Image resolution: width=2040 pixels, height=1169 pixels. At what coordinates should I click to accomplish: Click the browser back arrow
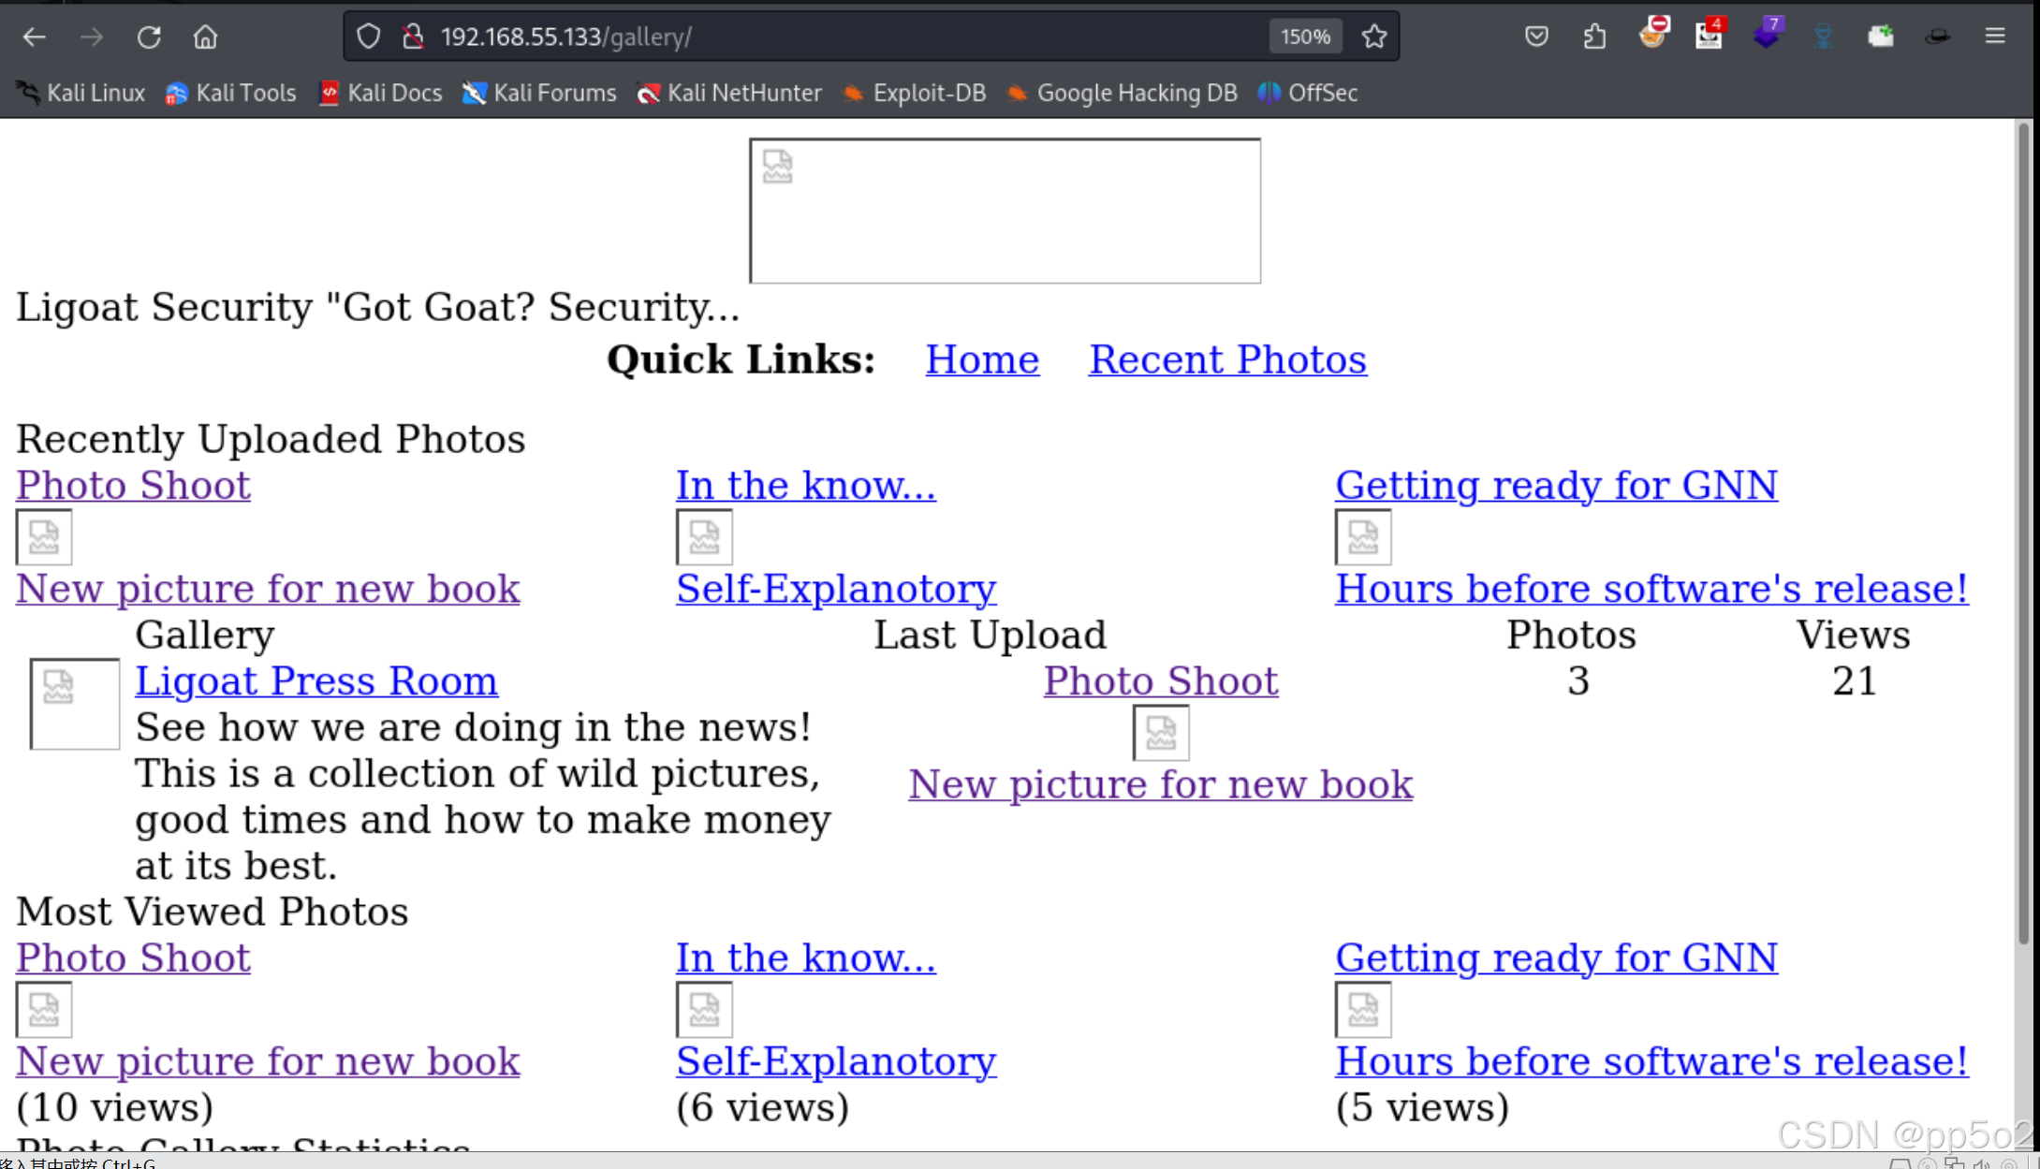[x=35, y=37]
